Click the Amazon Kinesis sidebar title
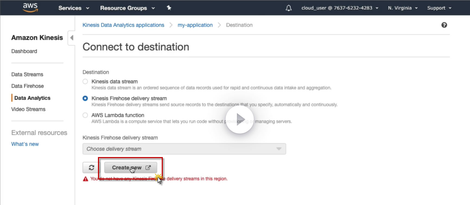470x205 pixels. pos(37,38)
